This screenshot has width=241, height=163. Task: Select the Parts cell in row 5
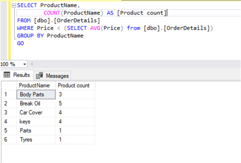pos(36,131)
